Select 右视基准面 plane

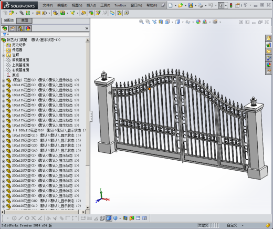[x=20, y=70]
